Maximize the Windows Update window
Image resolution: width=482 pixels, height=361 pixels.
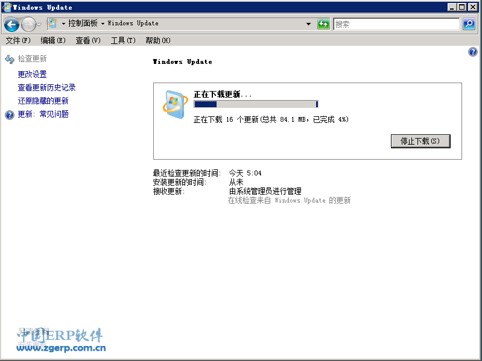461,7
